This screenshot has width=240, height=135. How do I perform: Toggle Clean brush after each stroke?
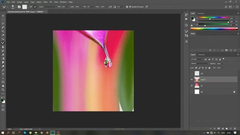(x=35, y=7)
